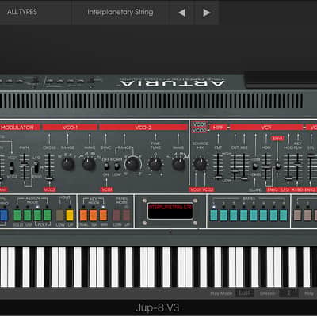317x317 pixels.
Task: Click the VCF Key Follow slider
Action: 298,167
